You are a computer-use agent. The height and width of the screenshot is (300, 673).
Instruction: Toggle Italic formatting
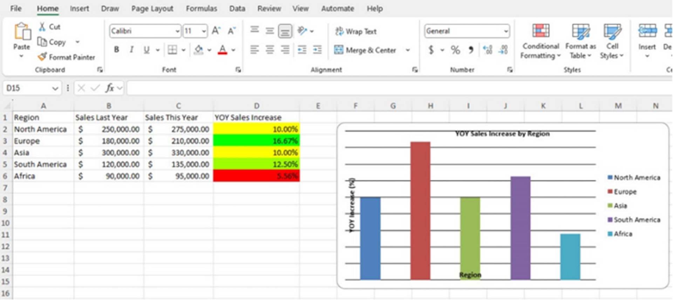click(x=131, y=50)
